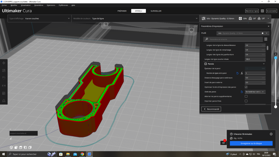The width and height of the screenshot is (279, 157).
Task: Select the Mirror tool in left toolbar
Action: click(x=4, y=86)
